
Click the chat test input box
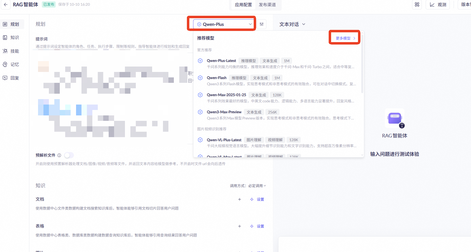[375, 244]
